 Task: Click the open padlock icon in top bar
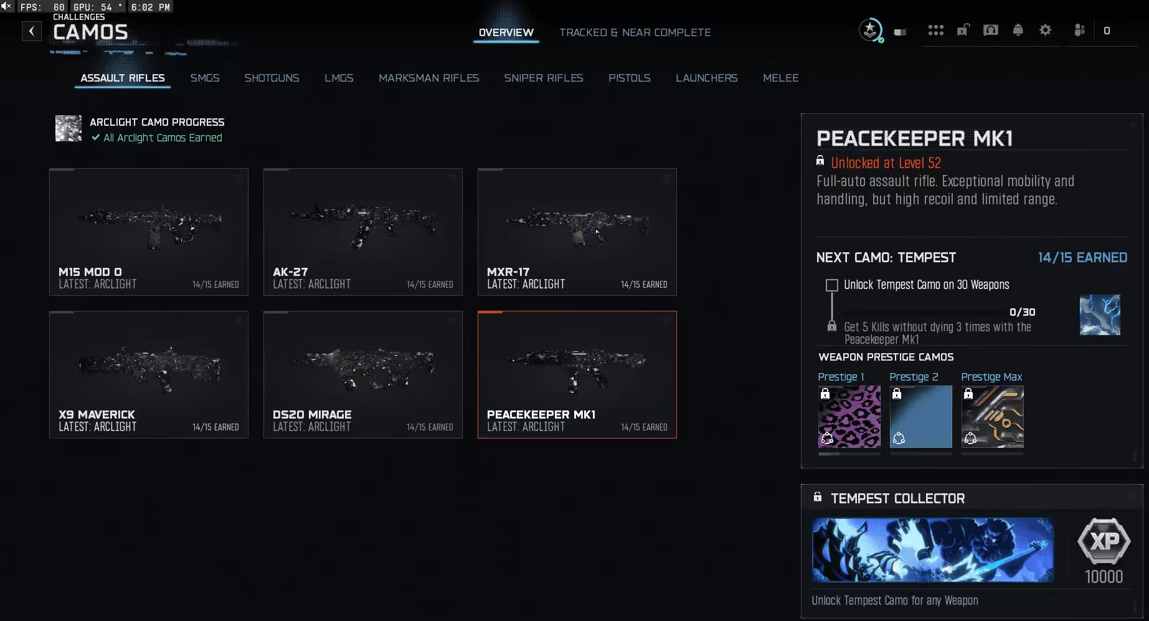(963, 30)
